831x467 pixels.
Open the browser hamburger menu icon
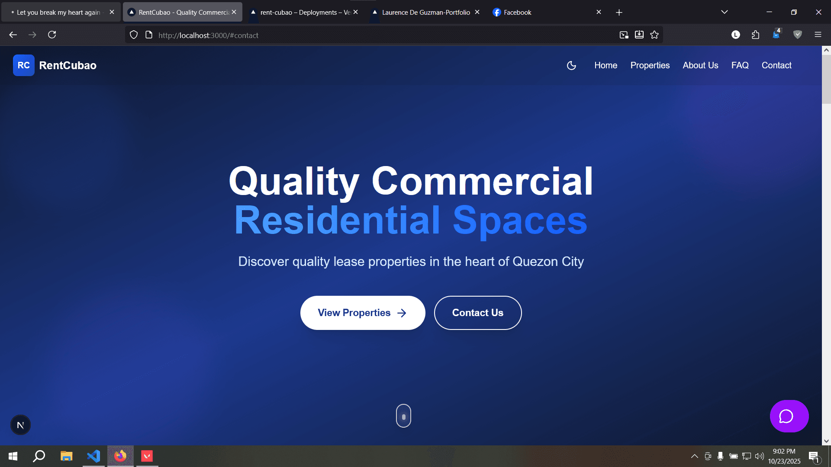[x=818, y=35]
